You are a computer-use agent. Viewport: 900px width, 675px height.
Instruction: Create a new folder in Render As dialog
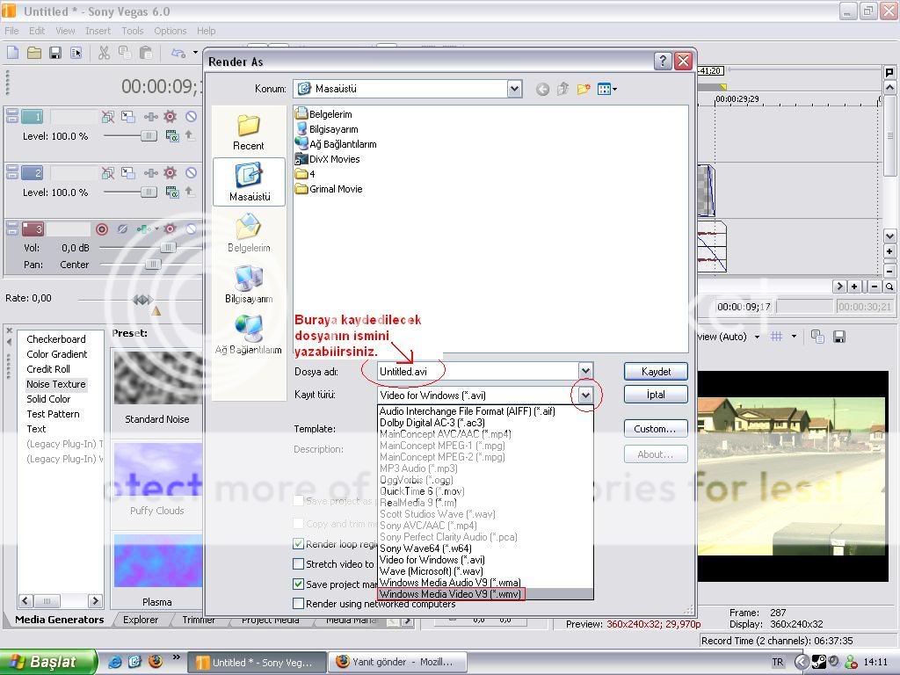pos(584,89)
